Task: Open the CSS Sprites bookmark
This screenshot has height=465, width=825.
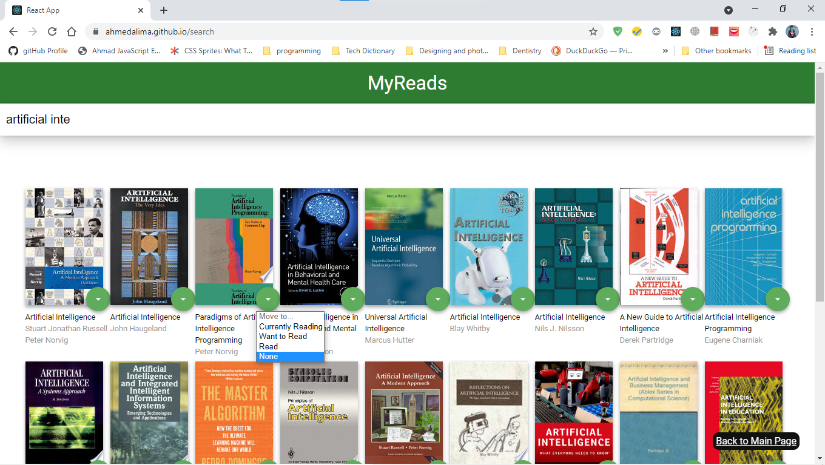Action: tap(212, 51)
